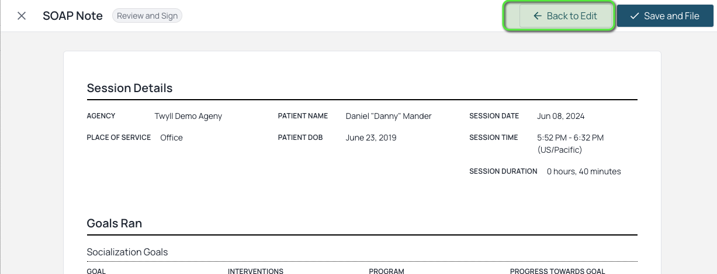Click patient name Daniel "Danny" Mander
Screen dimensions: 717x274
point(389,116)
